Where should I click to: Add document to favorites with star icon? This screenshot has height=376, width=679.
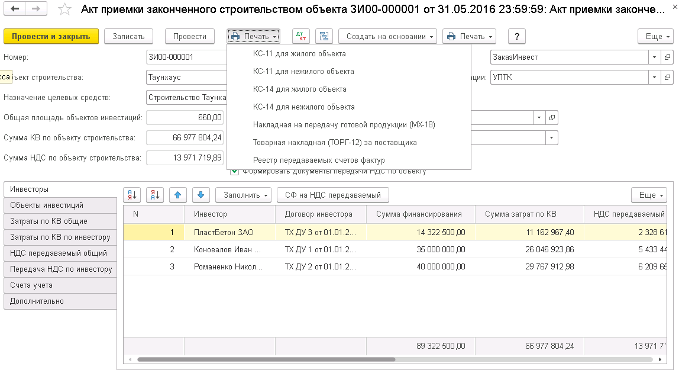pyautogui.click(x=66, y=9)
